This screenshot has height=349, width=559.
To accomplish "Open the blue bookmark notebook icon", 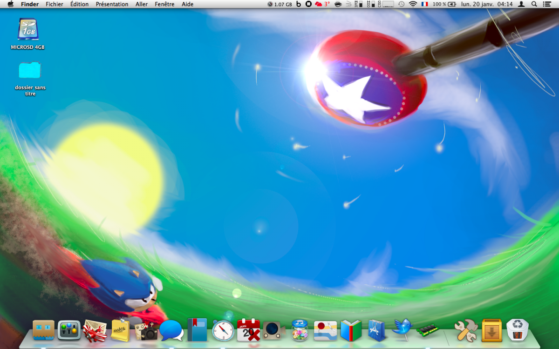I will pos(197,330).
